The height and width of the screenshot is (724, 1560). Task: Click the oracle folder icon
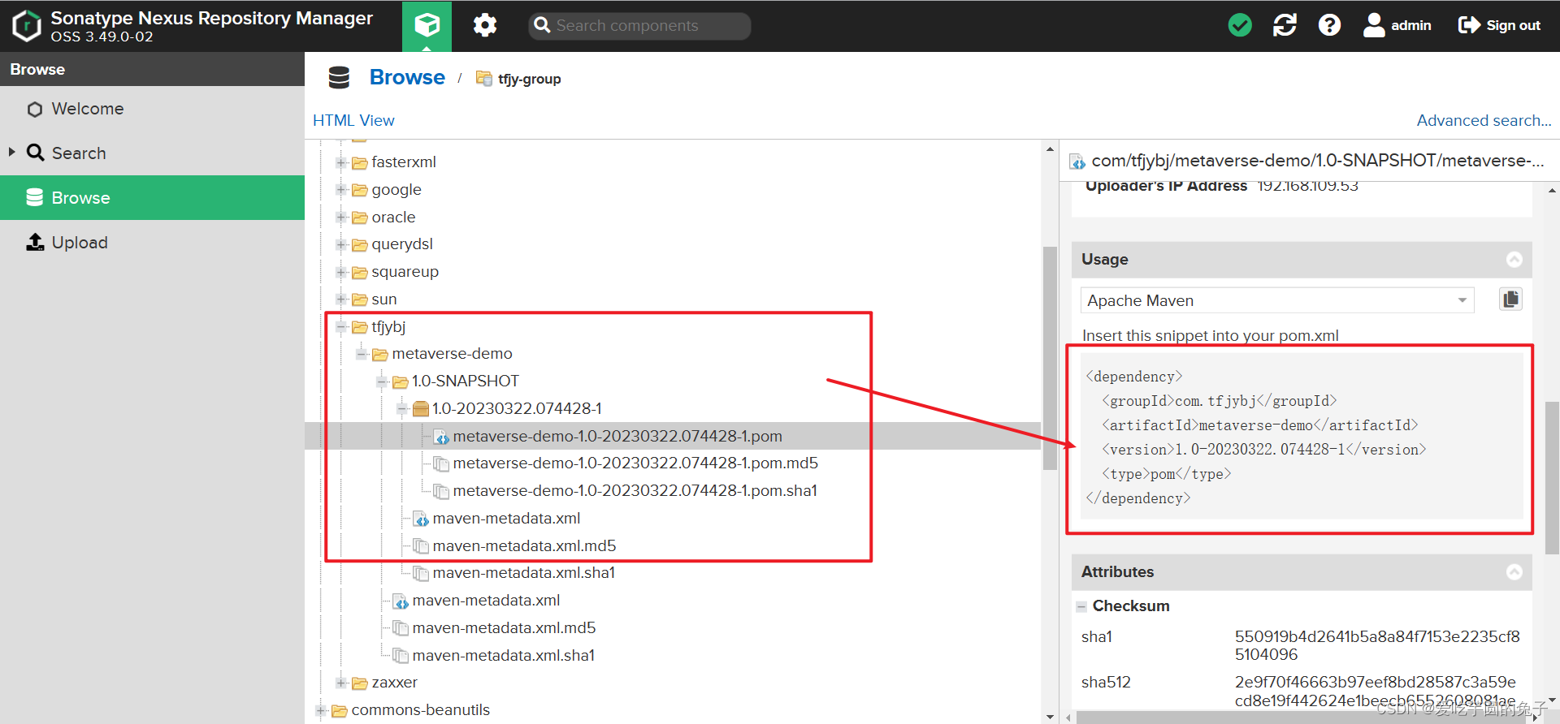[360, 218]
